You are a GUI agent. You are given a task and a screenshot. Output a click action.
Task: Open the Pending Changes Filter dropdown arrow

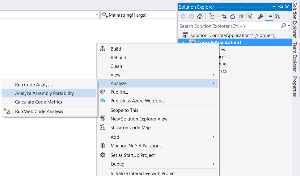tap(218, 16)
